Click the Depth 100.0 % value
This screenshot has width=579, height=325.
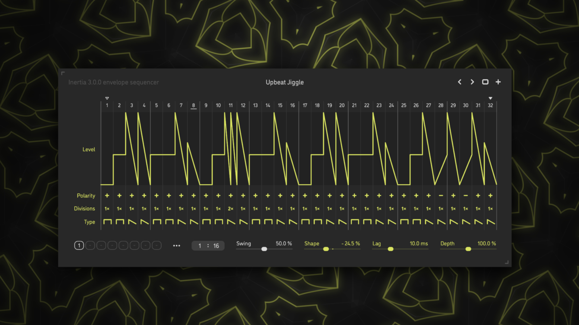click(486, 243)
